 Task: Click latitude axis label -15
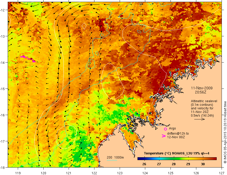(x=3, y=89)
